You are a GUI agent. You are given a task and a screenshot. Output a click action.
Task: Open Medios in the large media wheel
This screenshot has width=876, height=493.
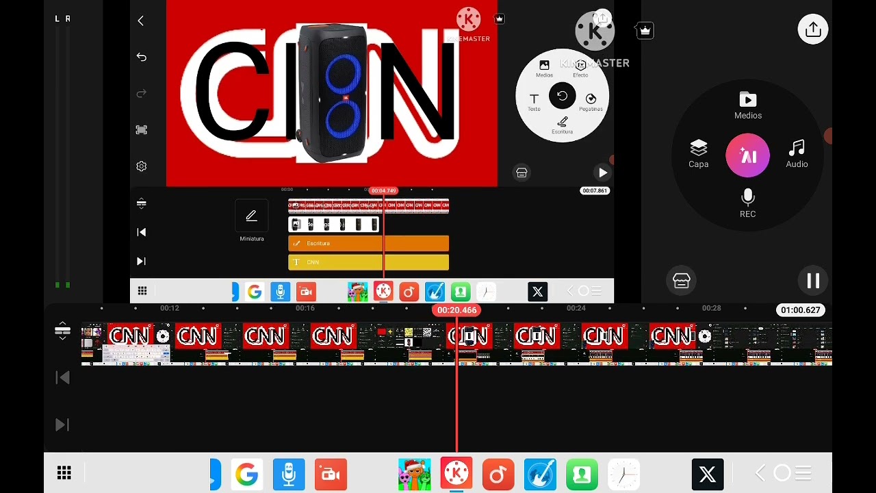(748, 106)
